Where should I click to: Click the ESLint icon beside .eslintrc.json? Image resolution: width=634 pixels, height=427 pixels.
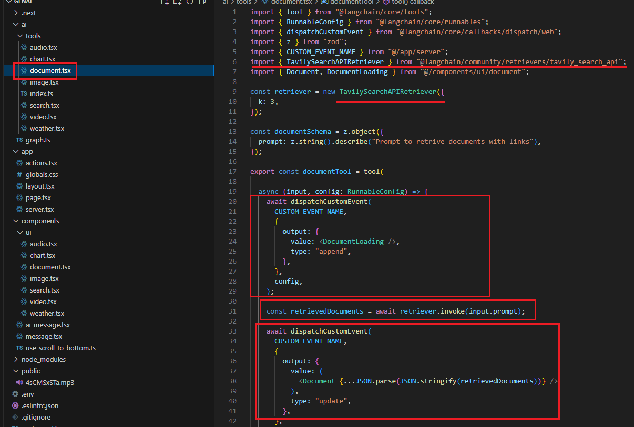15,406
